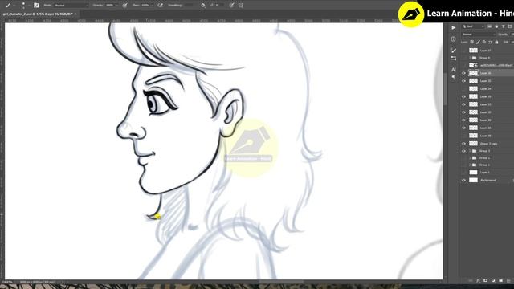Open the Flow slider arrow
514x289 pixels.
click(153, 6)
